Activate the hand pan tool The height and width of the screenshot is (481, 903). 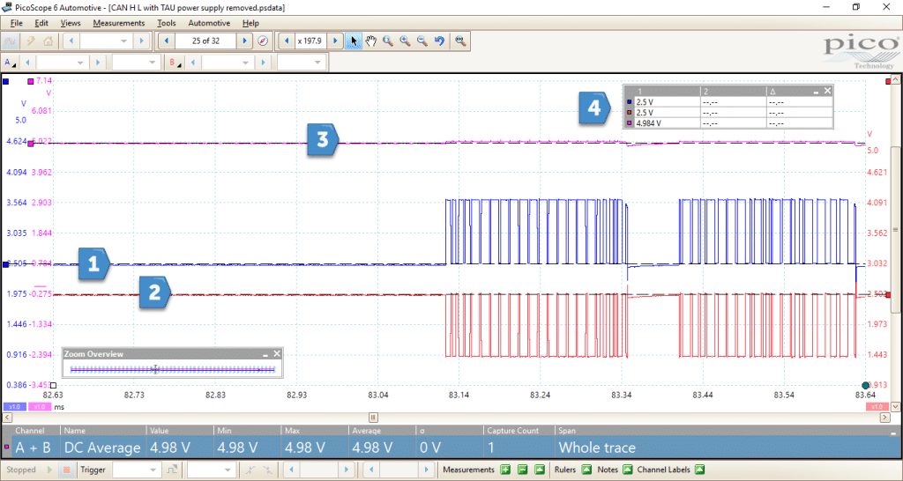click(x=371, y=41)
